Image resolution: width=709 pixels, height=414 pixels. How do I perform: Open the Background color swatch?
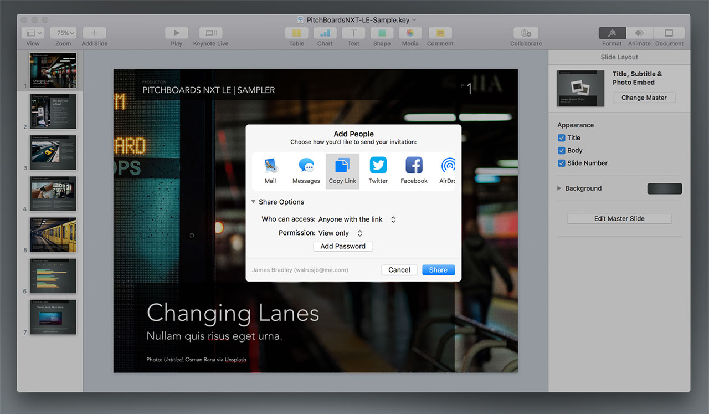[665, 189]
